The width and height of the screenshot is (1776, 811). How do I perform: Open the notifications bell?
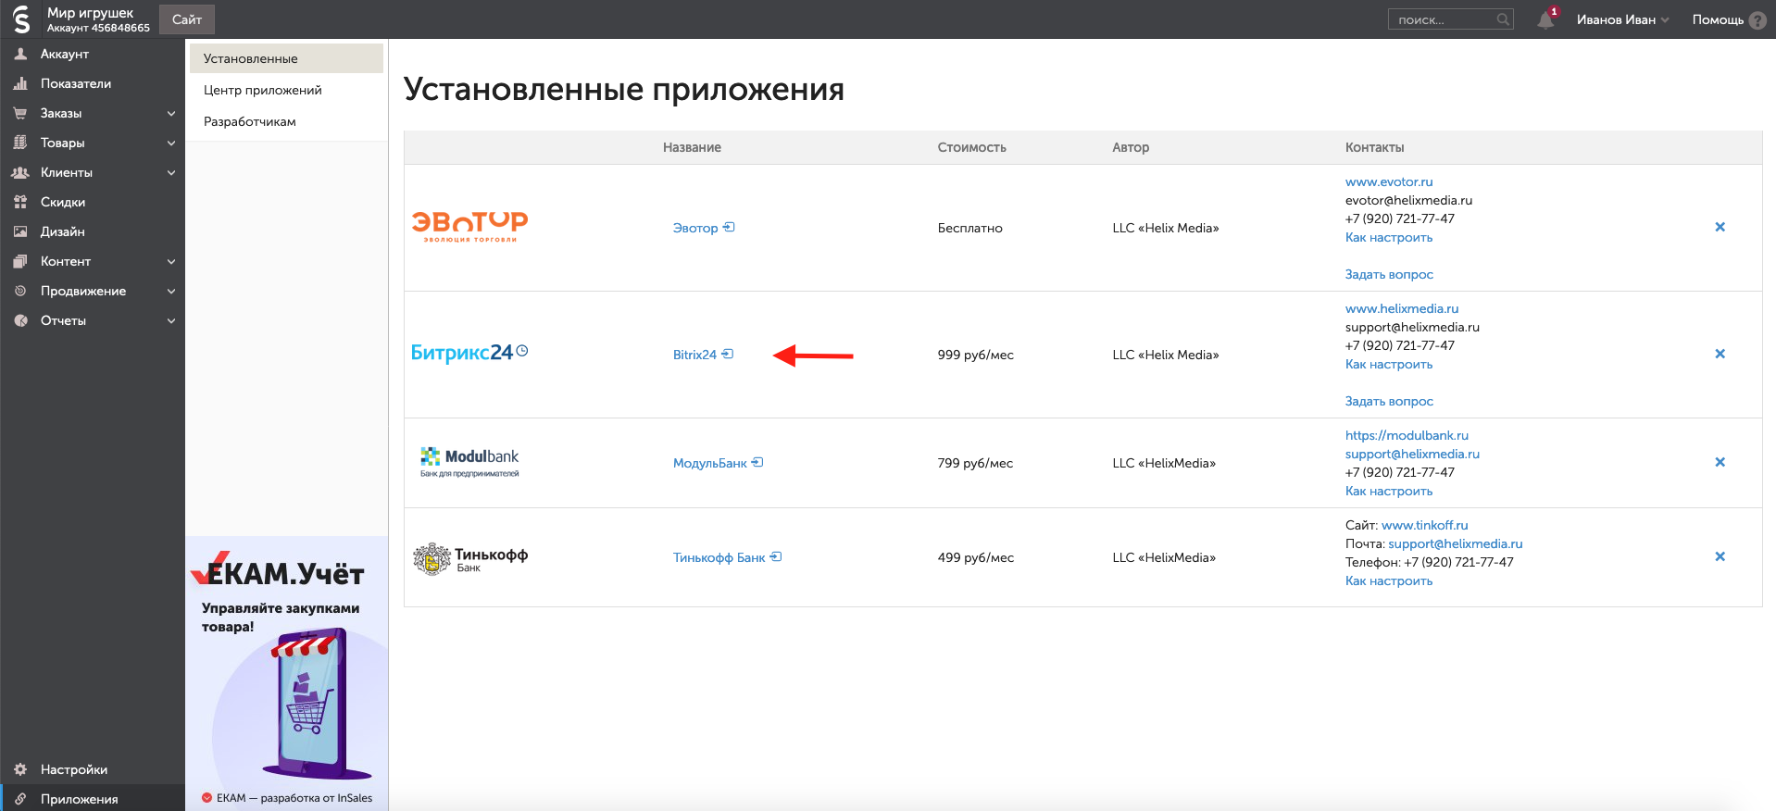[x=1545, y=19]
